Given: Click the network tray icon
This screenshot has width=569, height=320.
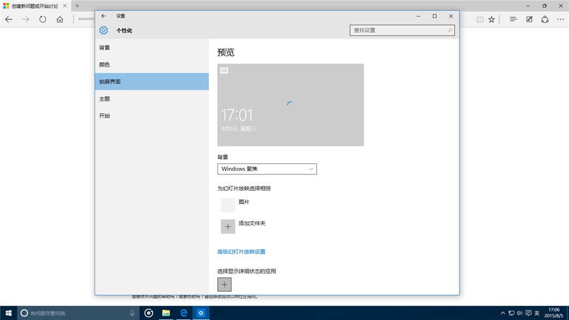Looking at the screenshot, I should click(511, 313).
